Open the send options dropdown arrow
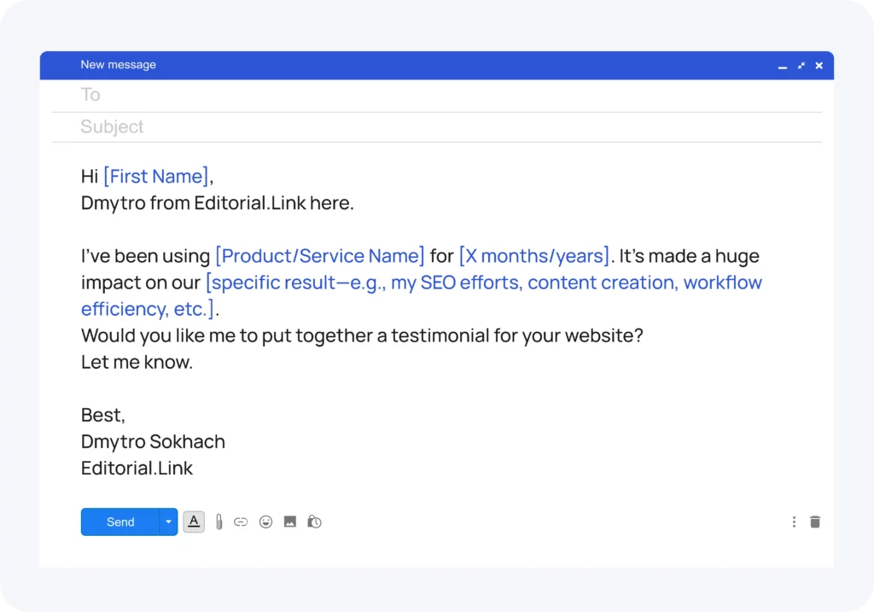 click(x=168, y=522)
